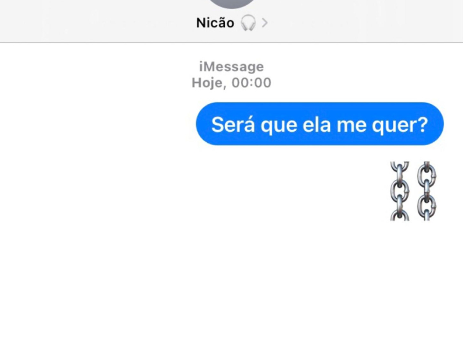
Task: Click the left chain emoji
Action: pyautogui.click(x=400, y=191)
